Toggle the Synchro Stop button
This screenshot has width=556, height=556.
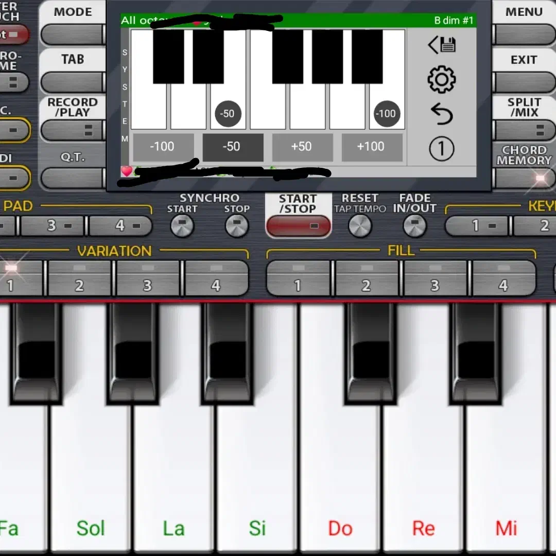coord(237,225)
